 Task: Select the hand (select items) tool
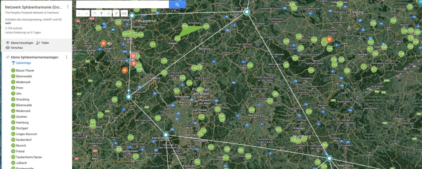[x=95, y=14]
